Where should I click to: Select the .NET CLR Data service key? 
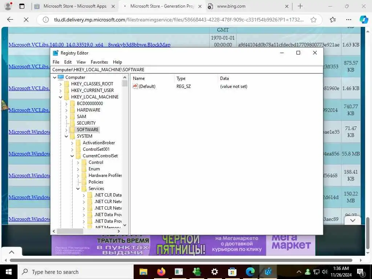tap(108, 195)
